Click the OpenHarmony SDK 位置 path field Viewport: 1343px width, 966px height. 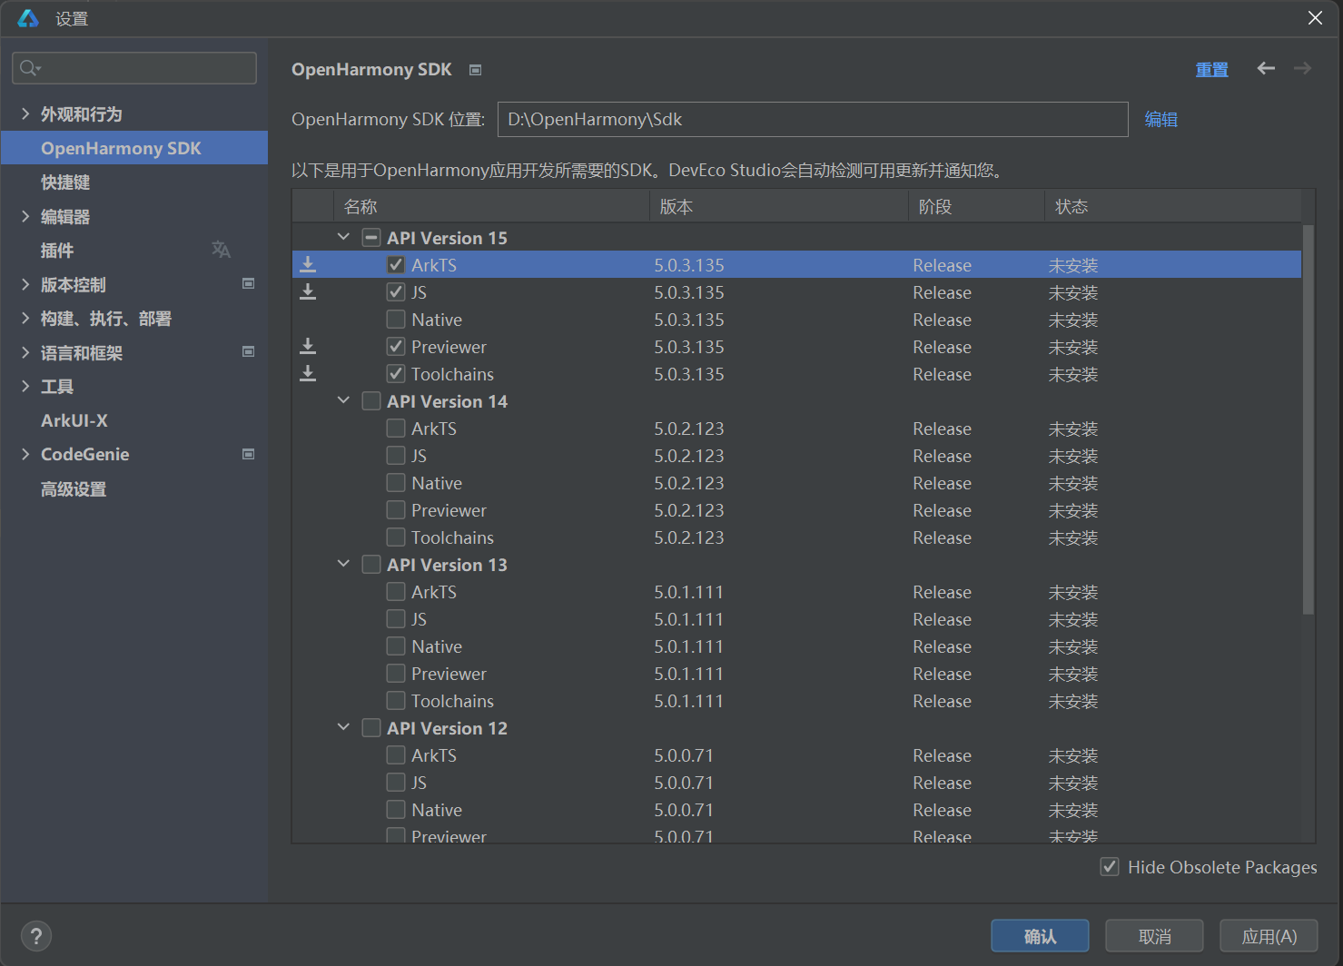click(813, 119)
